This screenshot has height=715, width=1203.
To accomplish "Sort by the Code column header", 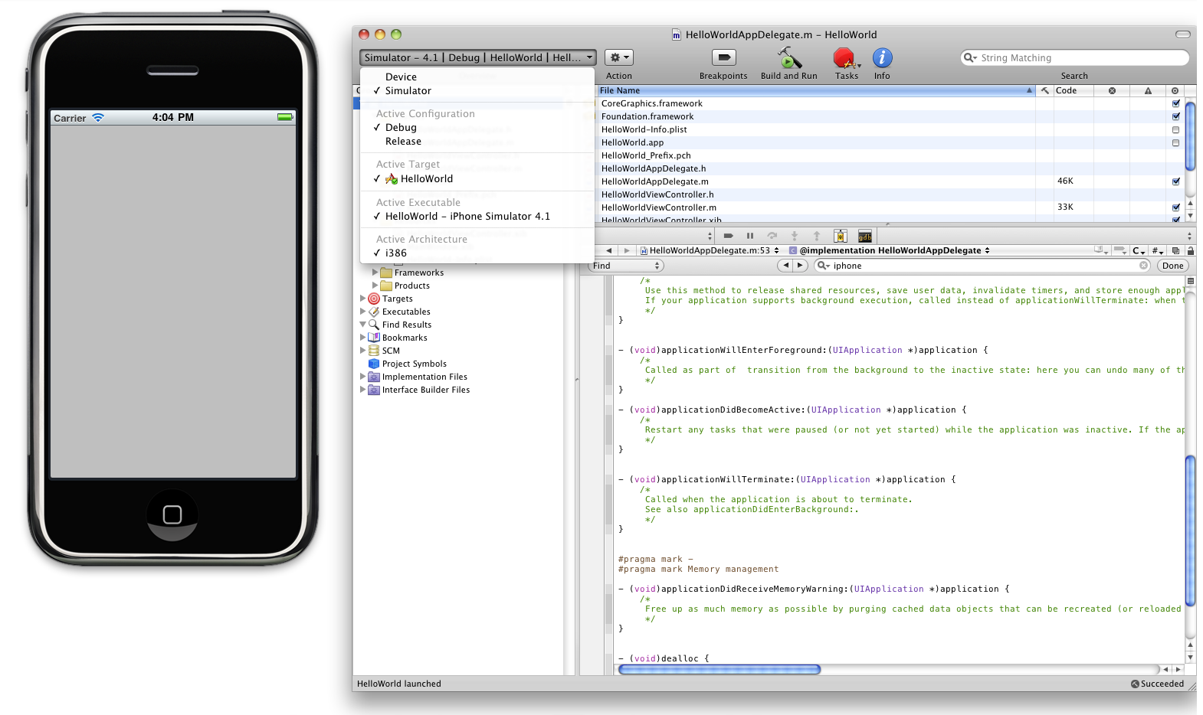I will pyautogui.click(x=1073, y=90).
